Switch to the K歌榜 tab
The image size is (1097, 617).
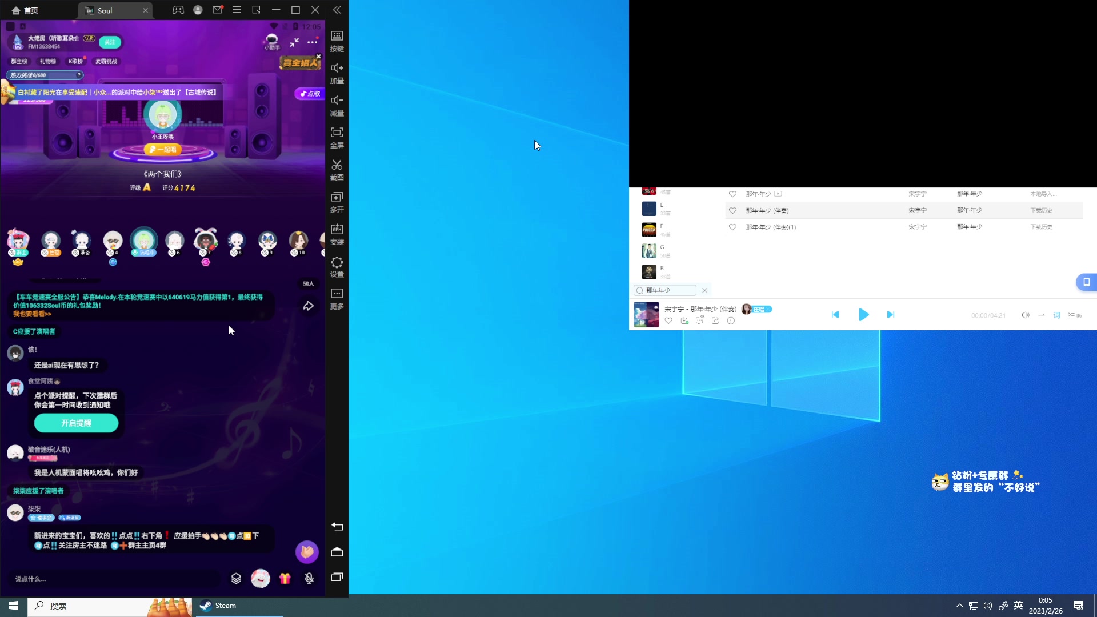click(x=75, y=61)
